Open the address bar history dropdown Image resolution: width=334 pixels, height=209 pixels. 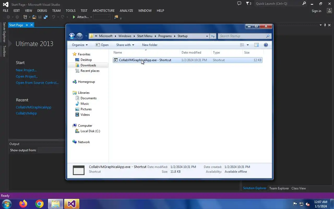tap(207, 36)
